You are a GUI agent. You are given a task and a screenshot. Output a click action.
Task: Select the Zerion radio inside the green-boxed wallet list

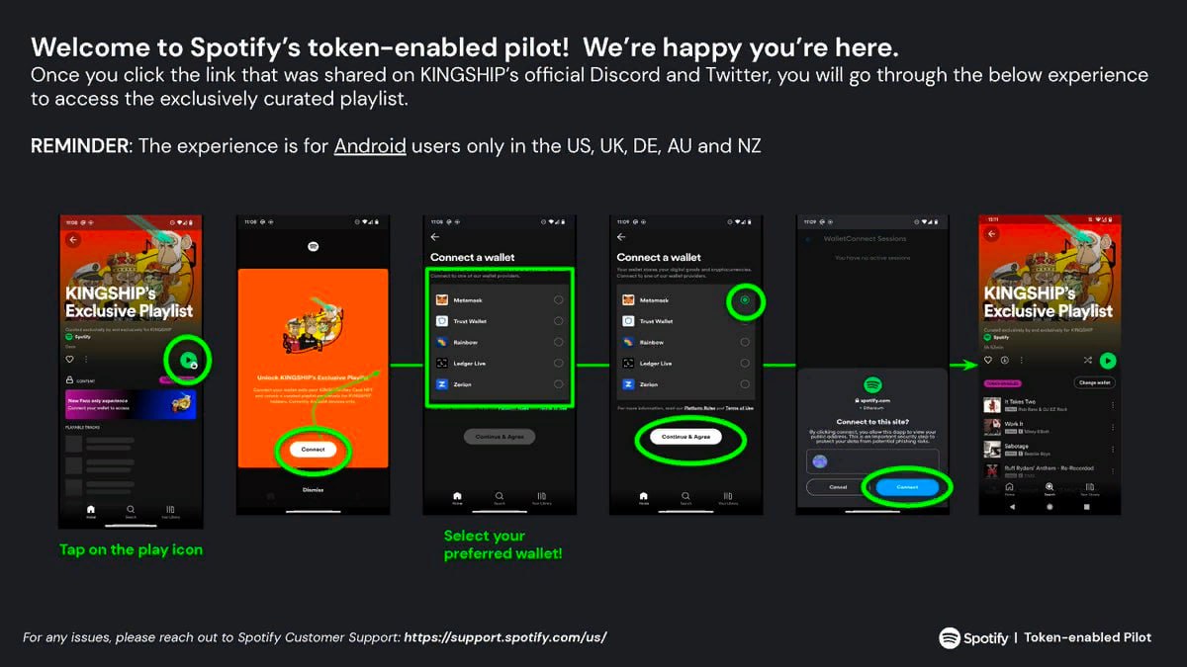pos(559,384)
